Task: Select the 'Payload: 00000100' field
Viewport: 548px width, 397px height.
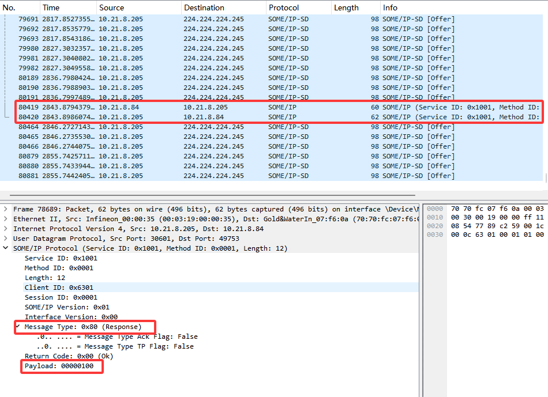Action: [x=59, y=365]
